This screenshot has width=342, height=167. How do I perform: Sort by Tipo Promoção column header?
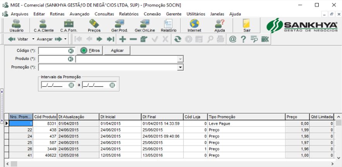coord(246,117)
